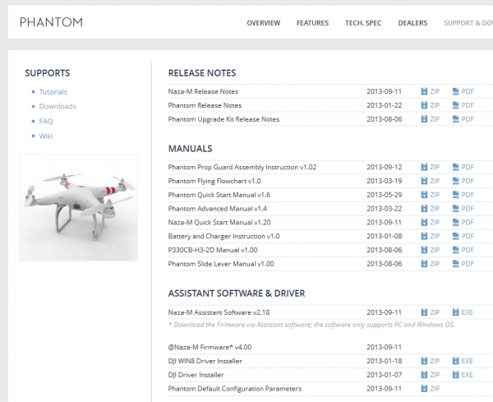Download ZIP for Phantom Advanced Manual v1.4
The width and height of the screenshot is (493, 402).
pos(430,209)
